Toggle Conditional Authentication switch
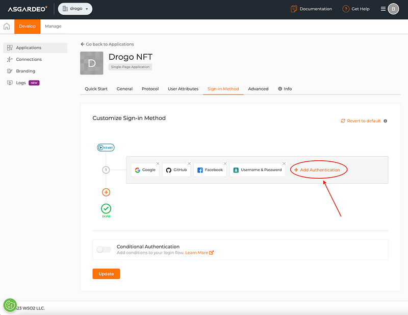 (x=104, y=250)
